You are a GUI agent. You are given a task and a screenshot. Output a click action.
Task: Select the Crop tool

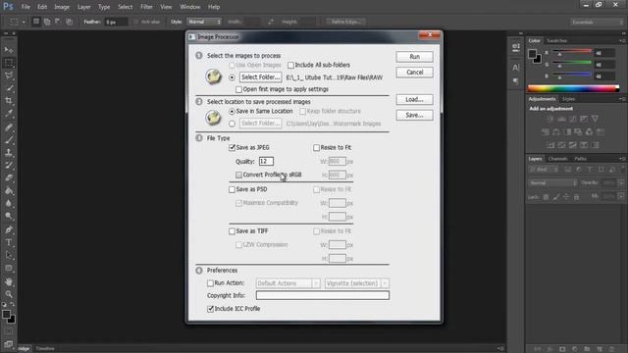click(9, 101)
